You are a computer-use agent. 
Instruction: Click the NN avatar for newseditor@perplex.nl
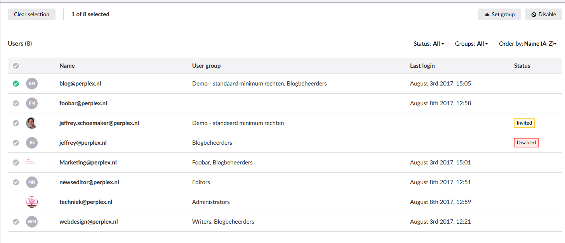click(x=32, y=182)
